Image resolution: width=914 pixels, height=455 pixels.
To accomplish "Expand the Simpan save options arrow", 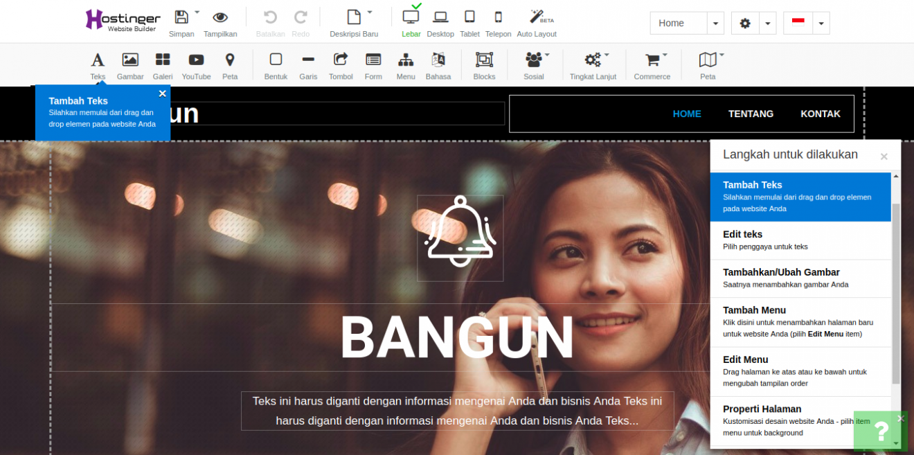I will click(197, 12).
